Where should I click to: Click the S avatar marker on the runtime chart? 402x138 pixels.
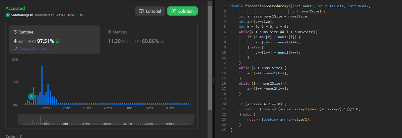31,97
